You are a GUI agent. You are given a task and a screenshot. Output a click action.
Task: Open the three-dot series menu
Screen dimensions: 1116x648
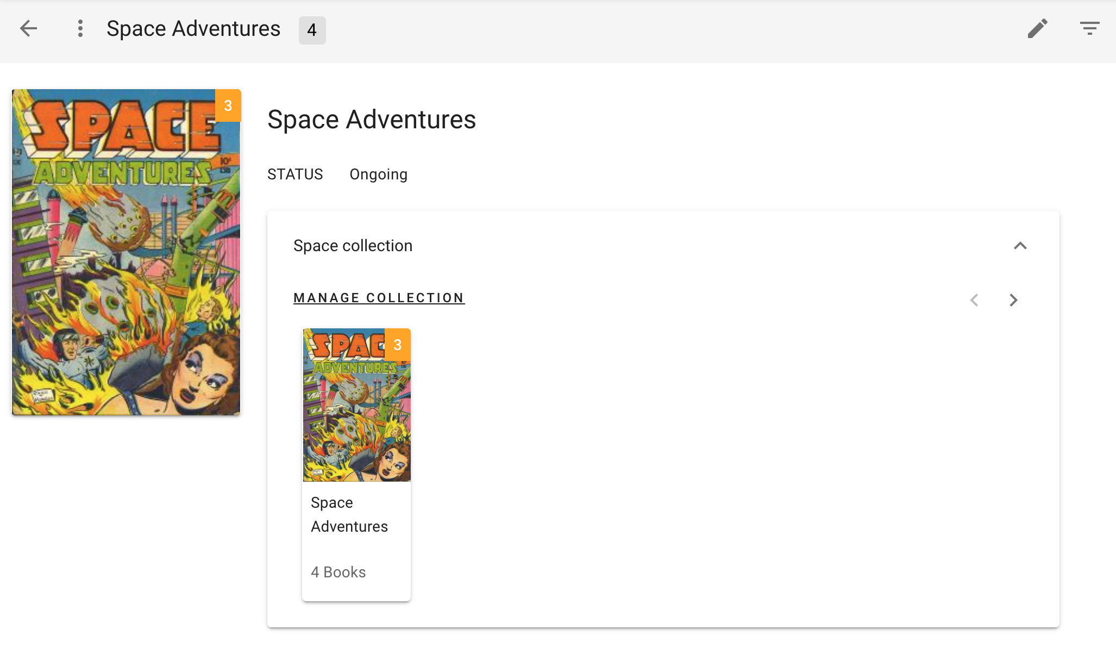pyautogui.click(x=80, y=28)
